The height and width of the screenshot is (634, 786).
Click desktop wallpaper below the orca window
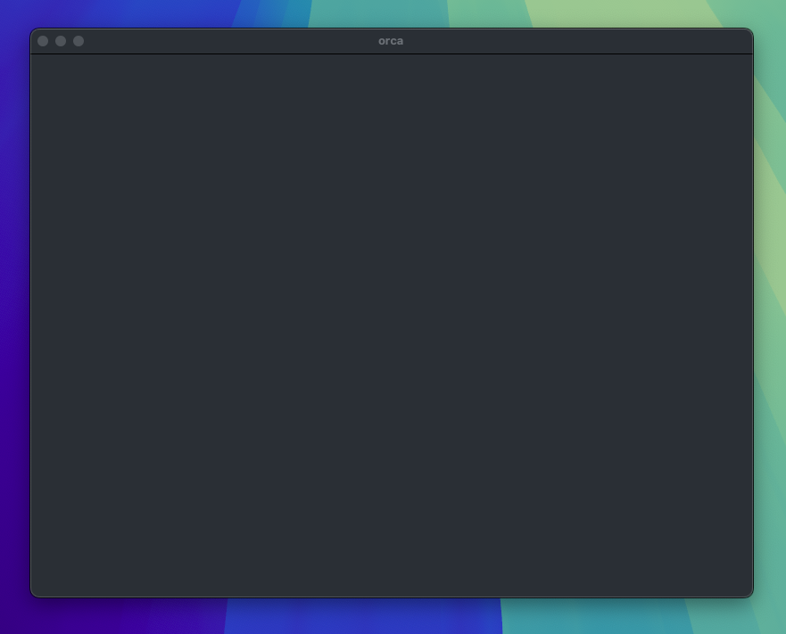[392, 616]
